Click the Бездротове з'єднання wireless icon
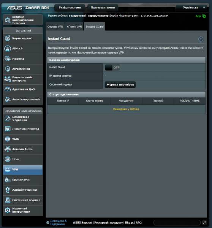Viewport: 212px width, 228px height. (8, 118)
